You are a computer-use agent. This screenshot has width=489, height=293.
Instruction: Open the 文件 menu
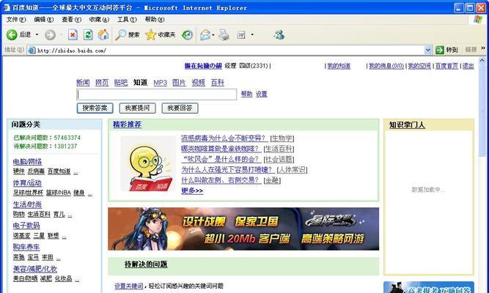[x=16, y=19]
